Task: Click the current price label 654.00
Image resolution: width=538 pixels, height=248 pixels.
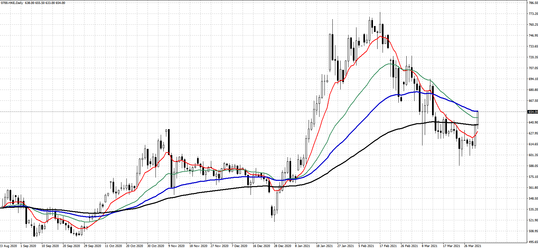Action: [533, 112]
